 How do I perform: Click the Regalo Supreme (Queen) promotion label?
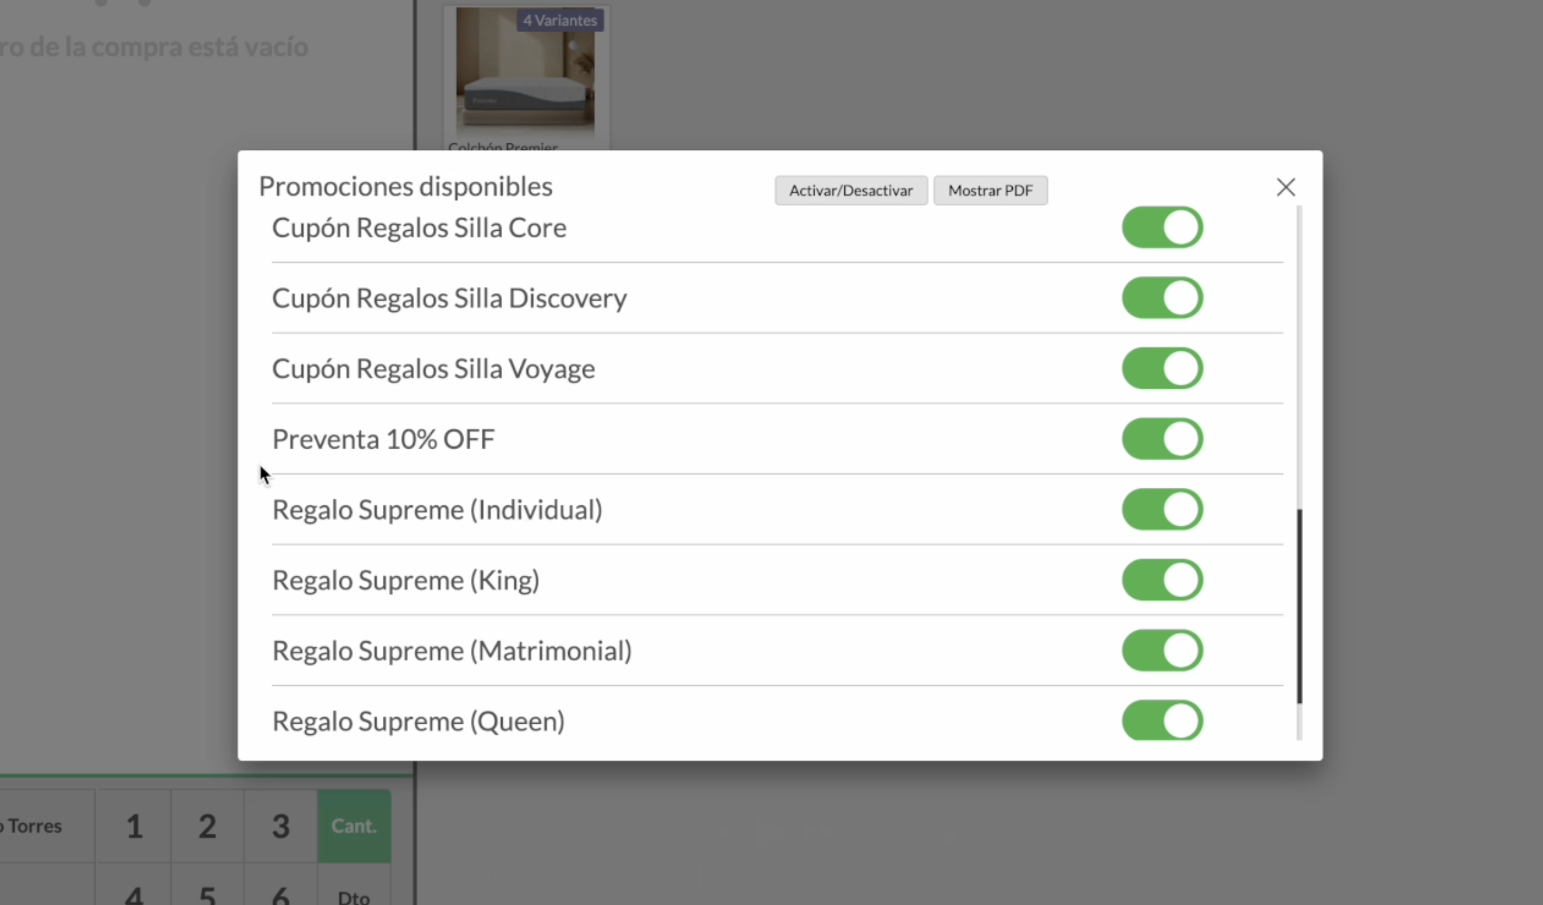[x=419, y=721]
